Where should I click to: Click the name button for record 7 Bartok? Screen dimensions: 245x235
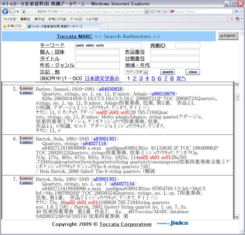[x=26, y=178]
